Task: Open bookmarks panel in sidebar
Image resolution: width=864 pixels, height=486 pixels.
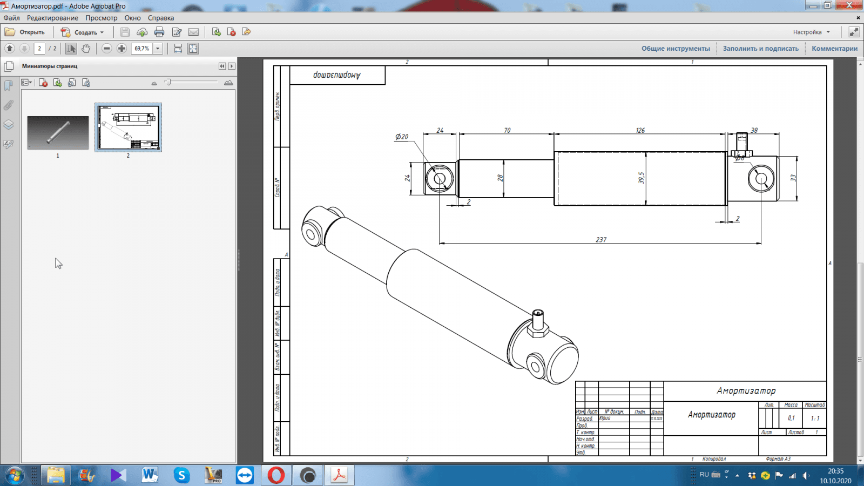Action: 9,86
